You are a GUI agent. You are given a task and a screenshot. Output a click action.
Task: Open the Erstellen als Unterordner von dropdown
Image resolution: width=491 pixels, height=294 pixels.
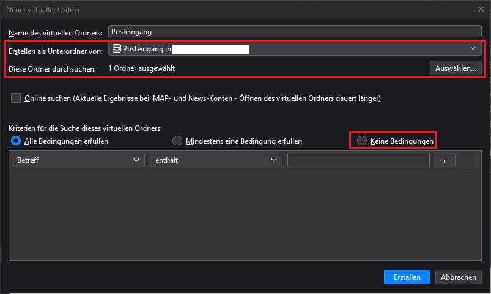coord(295,49)
